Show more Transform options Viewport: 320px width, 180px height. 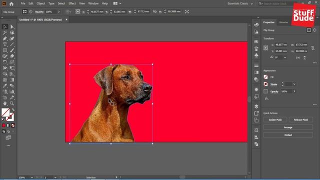pos(315,63)
